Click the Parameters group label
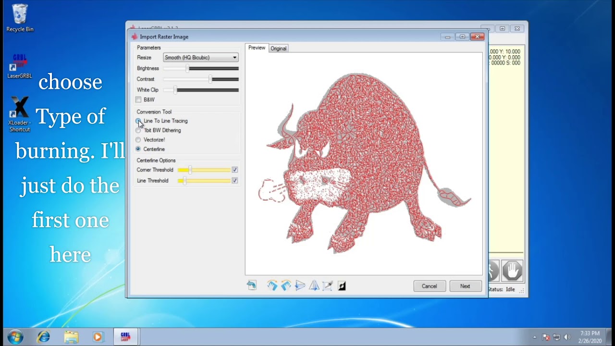 tap(149, 48)
